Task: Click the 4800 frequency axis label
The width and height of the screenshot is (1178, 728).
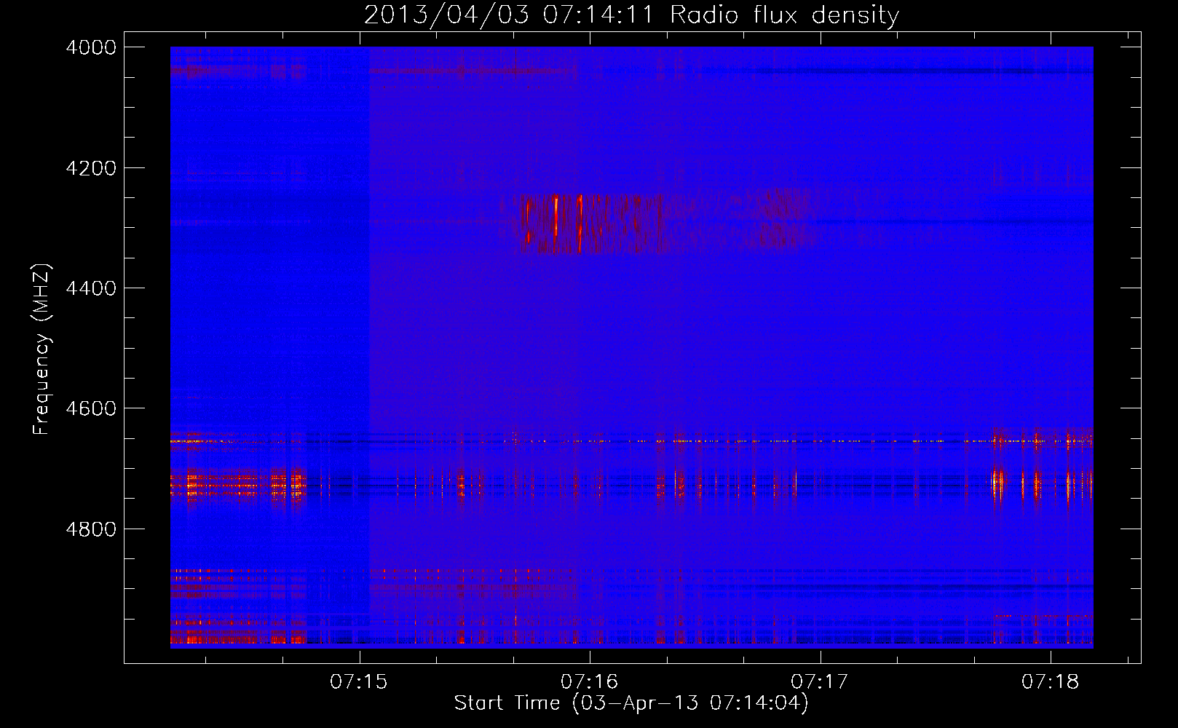Action: [x=91, y=529]
